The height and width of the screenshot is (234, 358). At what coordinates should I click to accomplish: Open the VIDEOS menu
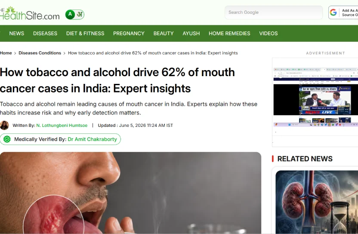[x=268, y=33]
